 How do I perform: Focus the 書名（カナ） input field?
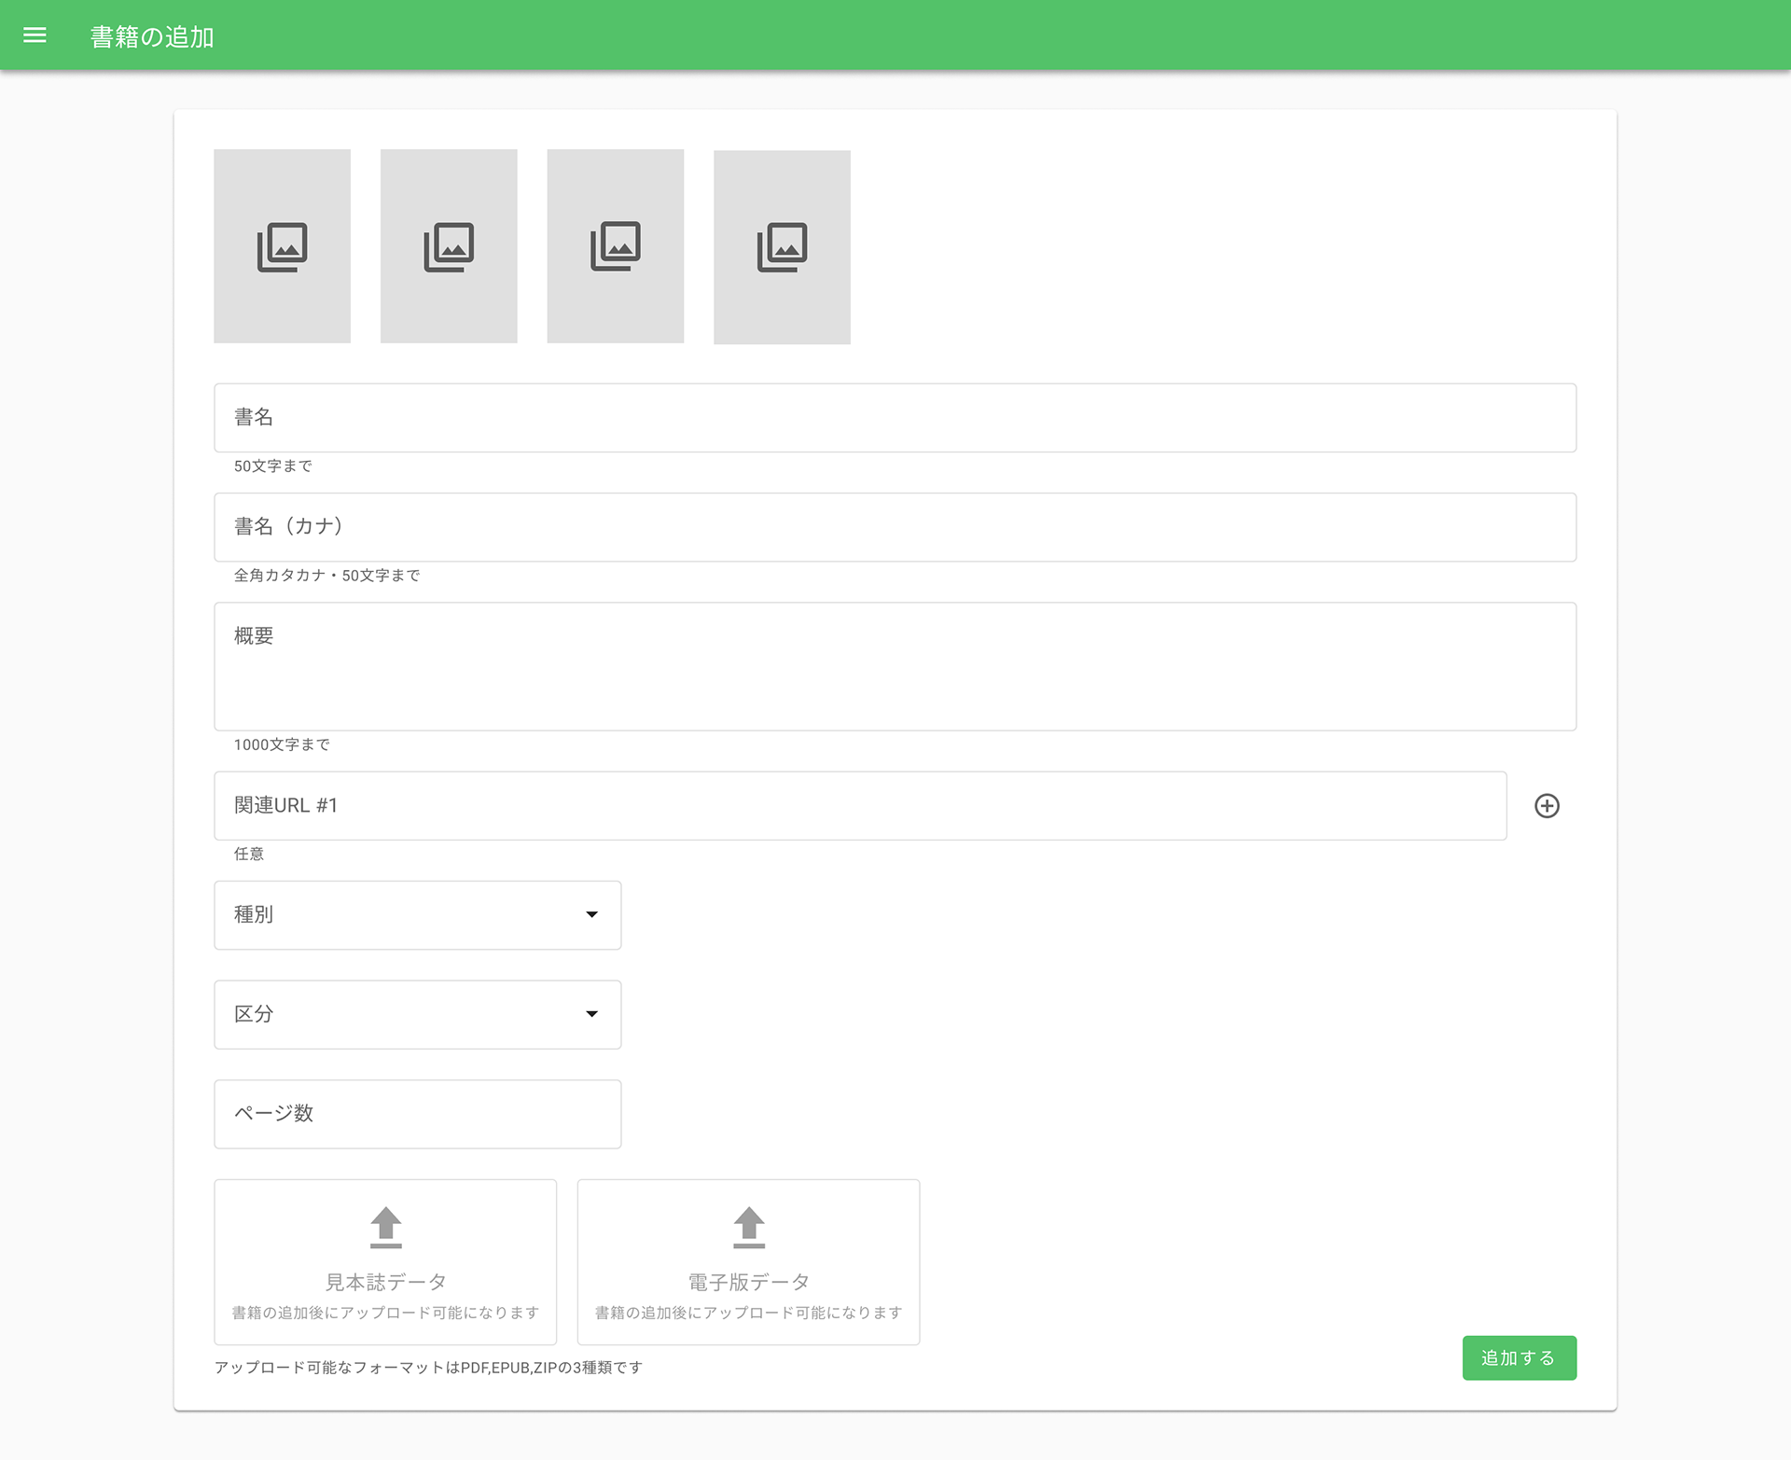click(x=894, y=527)
